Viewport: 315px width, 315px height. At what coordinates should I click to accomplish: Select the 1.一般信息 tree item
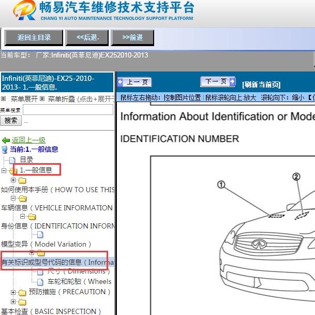(x=36, y=170)
